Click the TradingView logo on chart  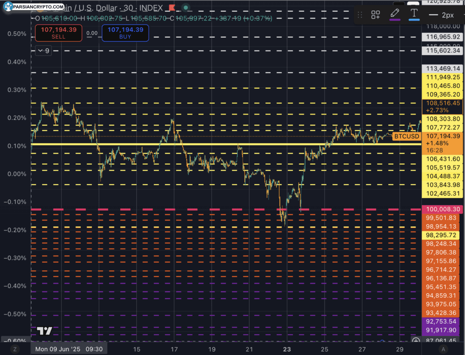coord(45,330)
